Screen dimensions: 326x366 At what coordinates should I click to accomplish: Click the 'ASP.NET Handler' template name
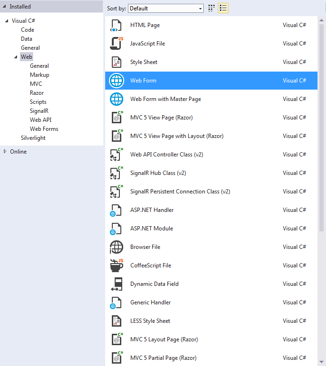coord(152,210)
